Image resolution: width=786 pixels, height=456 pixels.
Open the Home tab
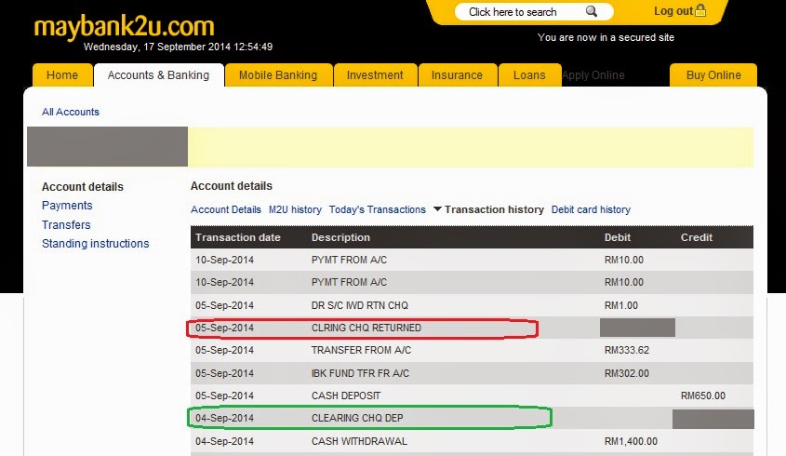point(62,75)
